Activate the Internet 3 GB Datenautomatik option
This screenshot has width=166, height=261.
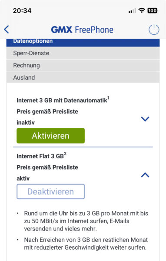(x=50, y=136)
